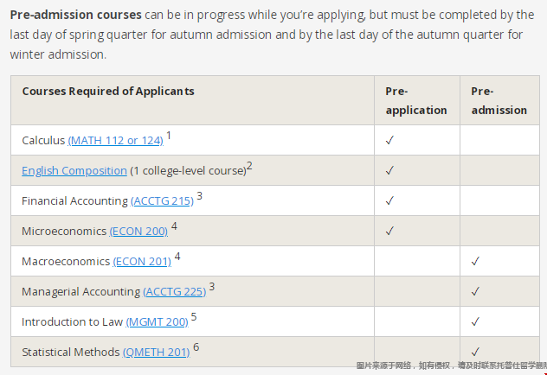547x375 pixels.
Task: Follow the ECON 200 link
Action: tap(138, 231)
